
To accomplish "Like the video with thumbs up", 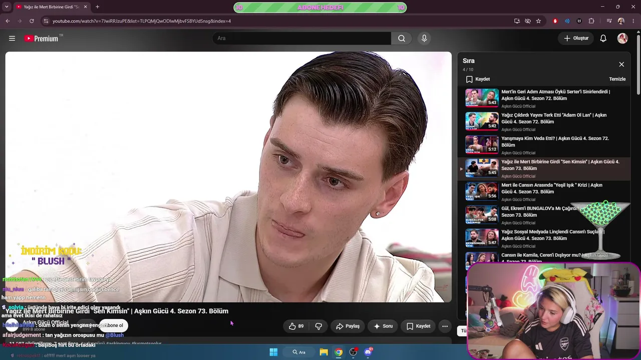I will (296, 326).
